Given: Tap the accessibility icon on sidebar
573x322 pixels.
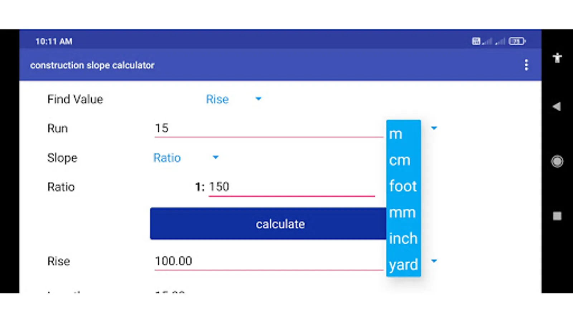Looking at the screenshot, I should (557, 58).
